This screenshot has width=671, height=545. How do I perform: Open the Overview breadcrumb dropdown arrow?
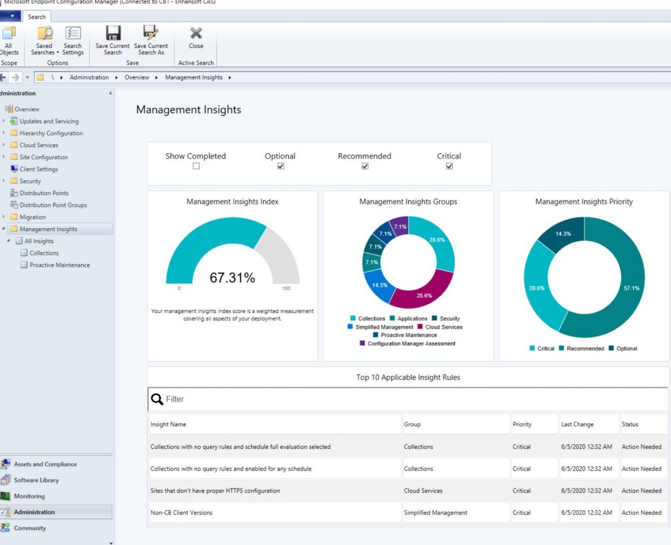156,77
